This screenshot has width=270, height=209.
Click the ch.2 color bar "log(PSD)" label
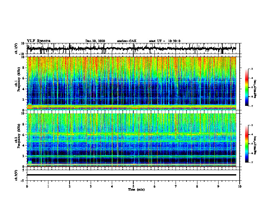[x=255, y=145]
